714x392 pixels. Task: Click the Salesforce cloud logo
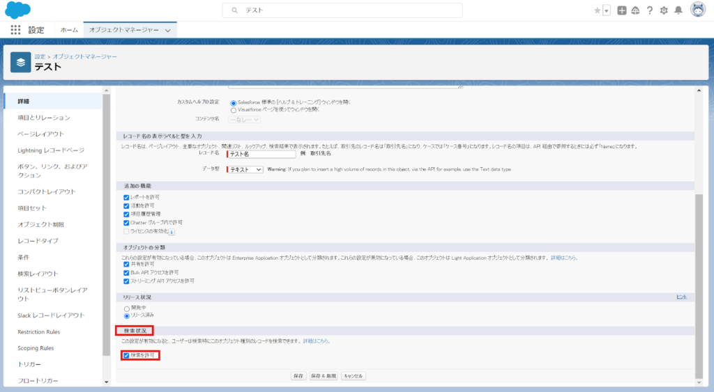[x=17, y=10]
